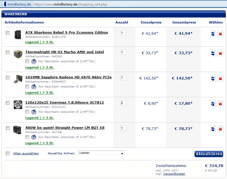Focus quantity field for Thermalright HR-02 Macho
The width and height of the screenshot is (227, 179).
click(123, 52)
